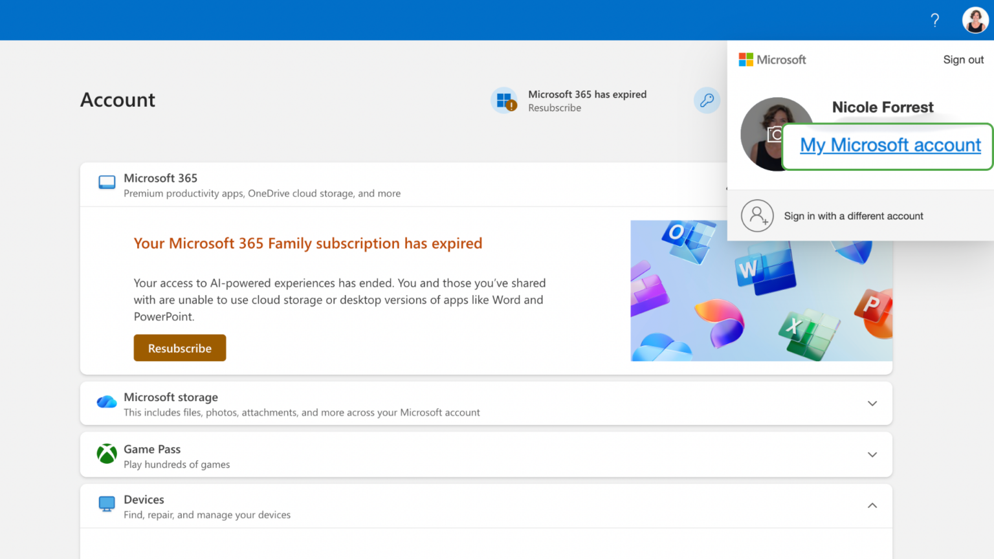Click 'Premium productivity apps, OneDrive cloud storage' text

click(x=262, y=193)
